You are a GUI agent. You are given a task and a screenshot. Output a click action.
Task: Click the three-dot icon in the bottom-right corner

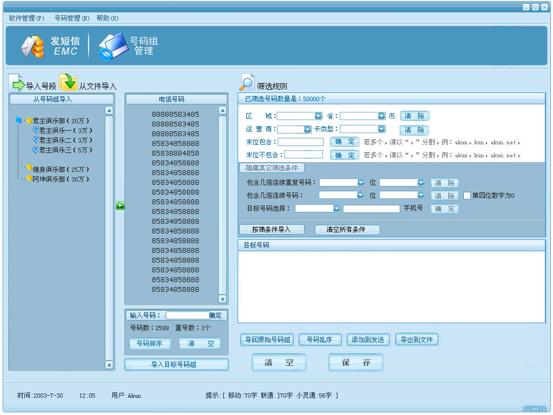534,409
